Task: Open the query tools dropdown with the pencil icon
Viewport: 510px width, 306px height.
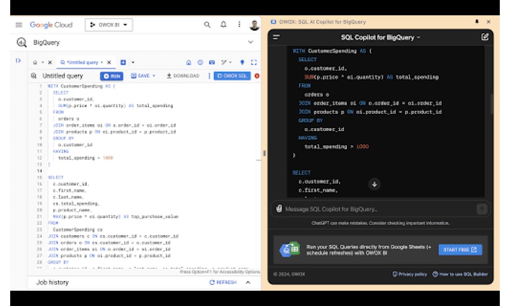Action: click(226, 62)
